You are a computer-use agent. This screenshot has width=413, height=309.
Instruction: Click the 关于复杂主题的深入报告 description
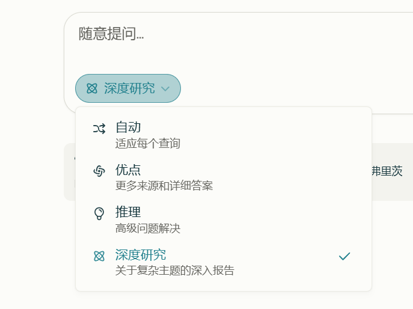coord(175,271)
